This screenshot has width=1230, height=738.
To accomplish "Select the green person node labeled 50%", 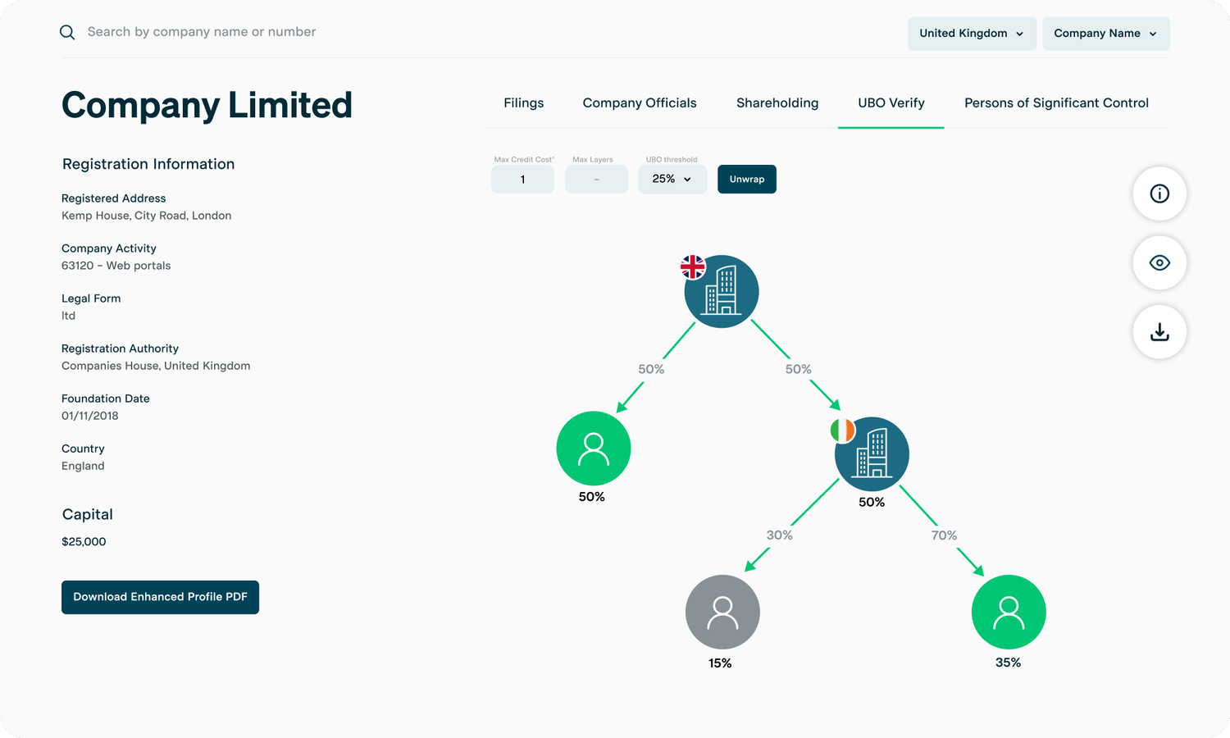I will click(x=594, y=449).
